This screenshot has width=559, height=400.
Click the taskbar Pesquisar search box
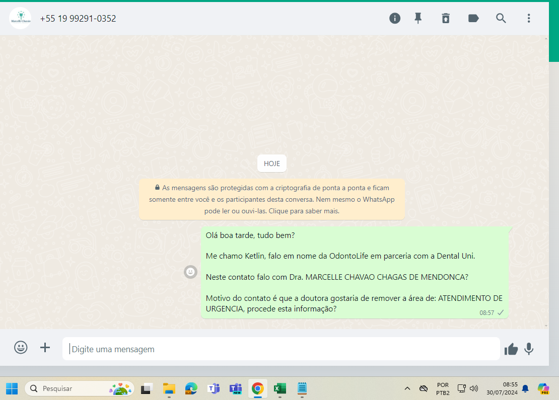[80, 388]
